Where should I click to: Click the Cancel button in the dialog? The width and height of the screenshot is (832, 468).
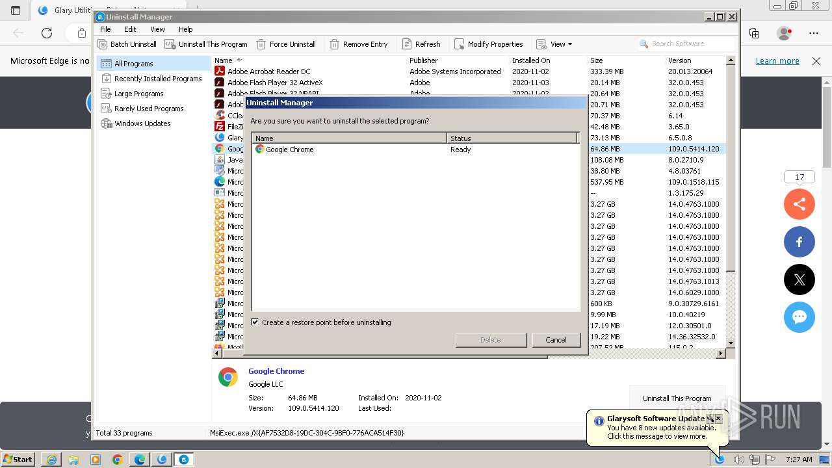click(556, 340)
